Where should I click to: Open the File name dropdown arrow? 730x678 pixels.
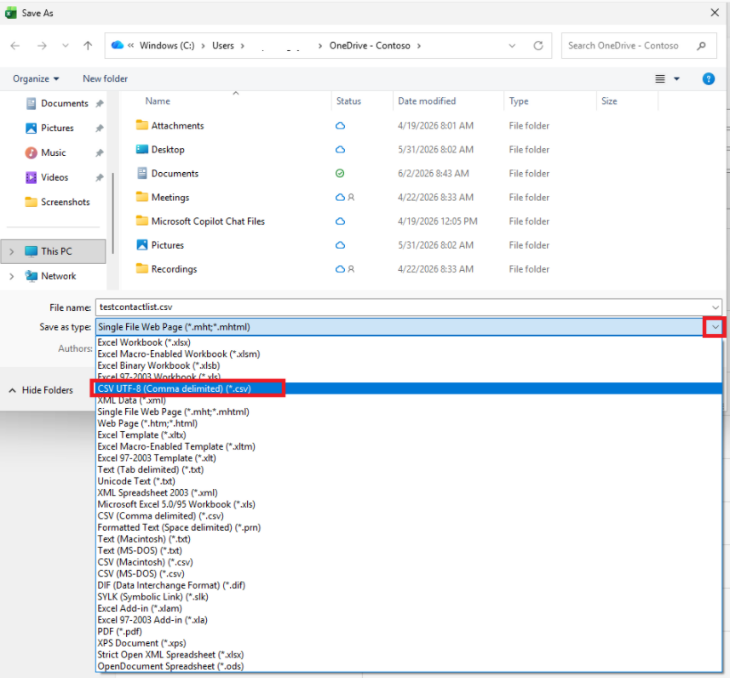tap(716, 307)
